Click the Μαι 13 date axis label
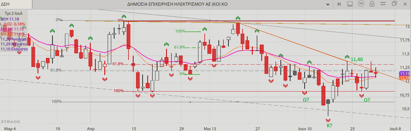Viewport: 411px width, 131px height. pos(210,129)
